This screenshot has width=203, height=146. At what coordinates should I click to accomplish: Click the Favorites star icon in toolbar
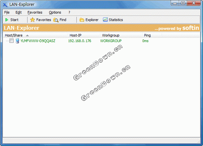(x=32, y=20)
